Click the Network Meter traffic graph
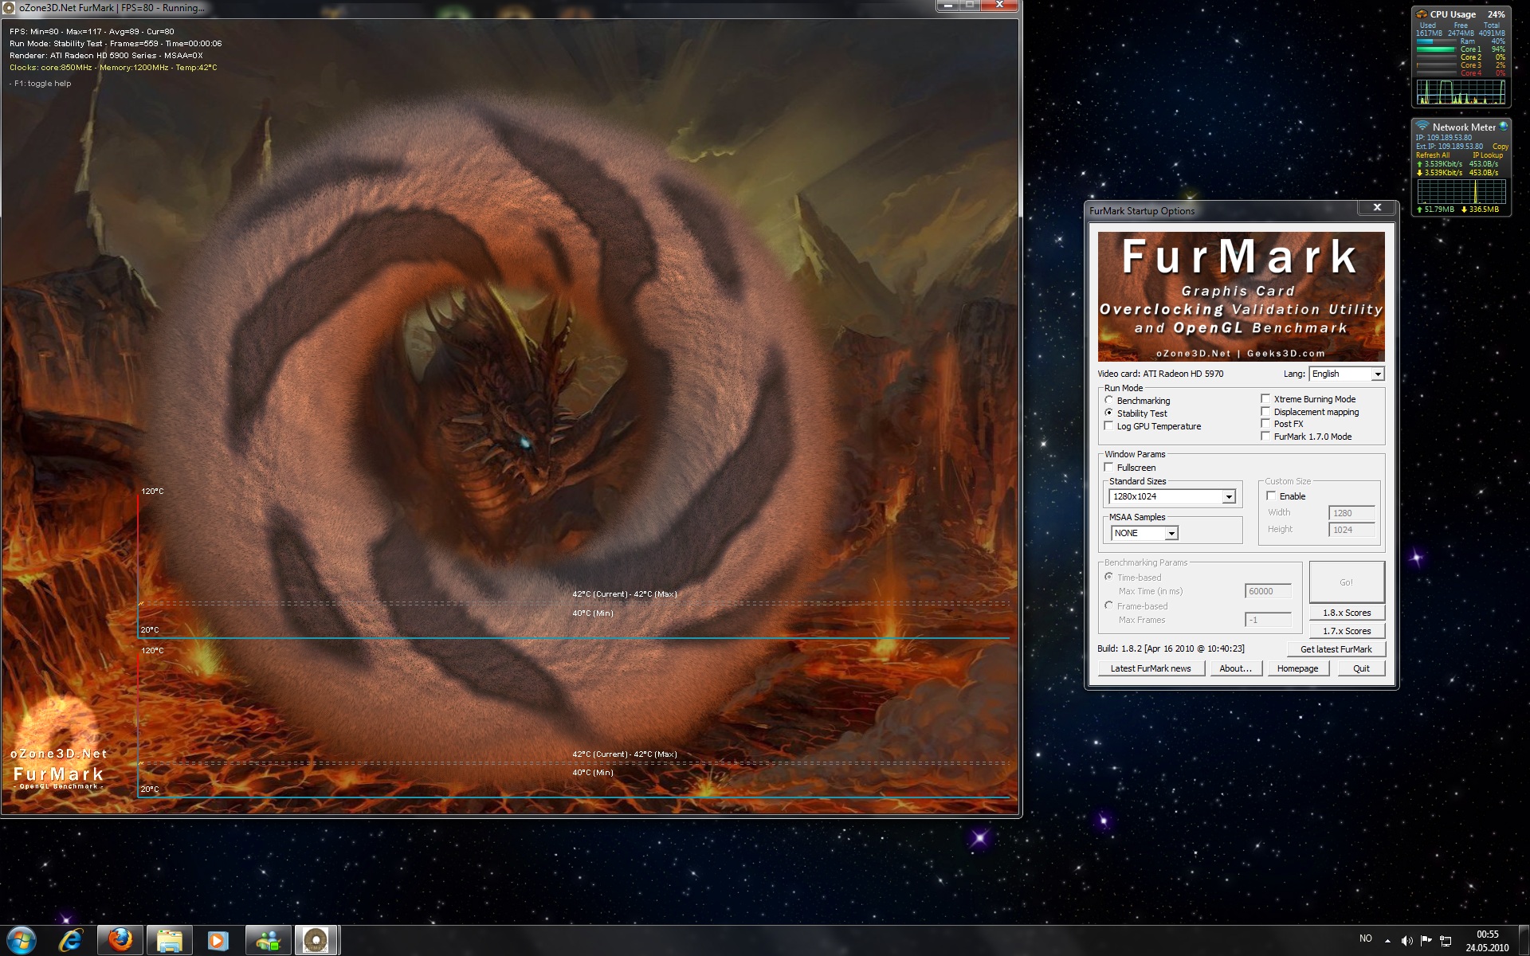Screen dimensions: 1530x956 (1461, 191)
